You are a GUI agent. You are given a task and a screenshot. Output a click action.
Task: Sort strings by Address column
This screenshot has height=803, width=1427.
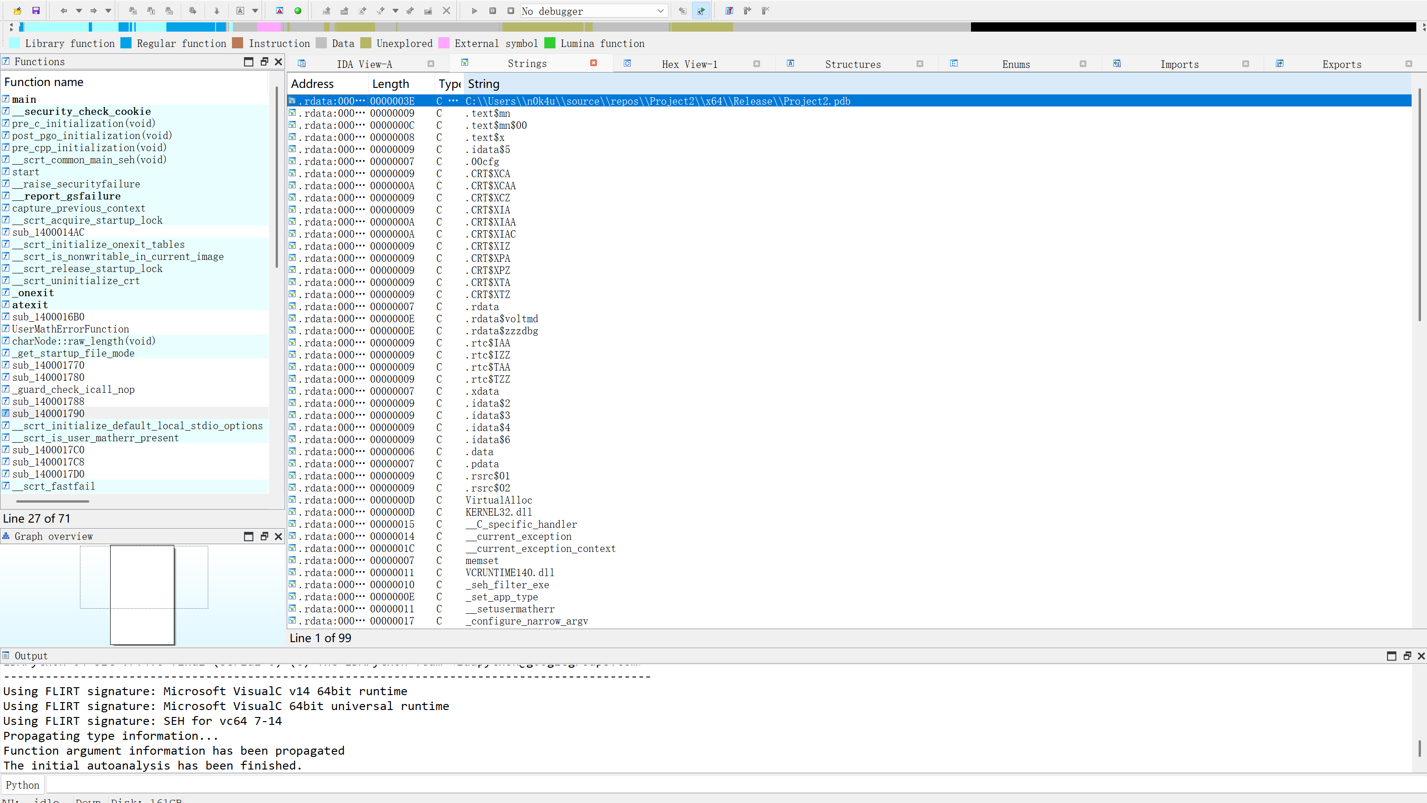pyautogui.click(x=327, y=84)
